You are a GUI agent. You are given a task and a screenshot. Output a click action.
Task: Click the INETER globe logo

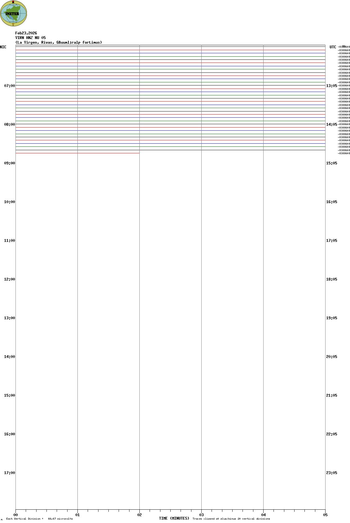pos(13,13)
